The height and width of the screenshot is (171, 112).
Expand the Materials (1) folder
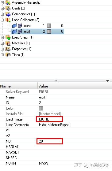pyautogui.click(x=2, y=43)
